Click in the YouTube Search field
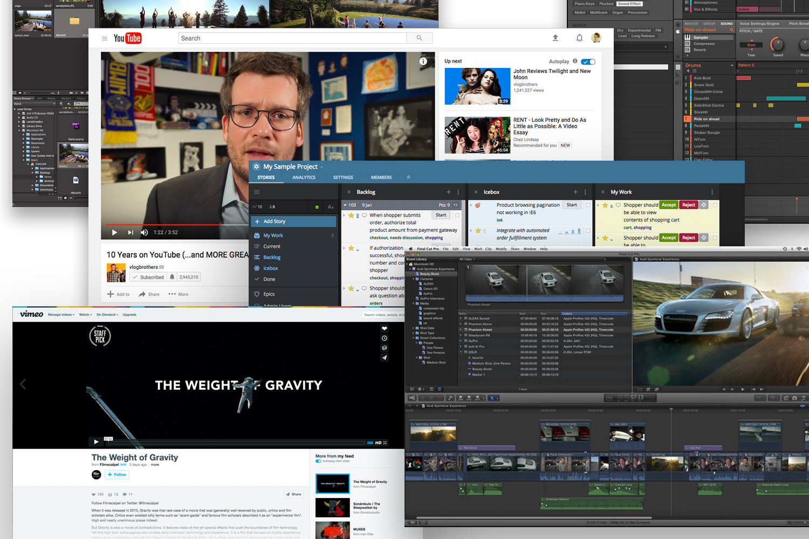This screenshot has width=809, height=539. 292,38
